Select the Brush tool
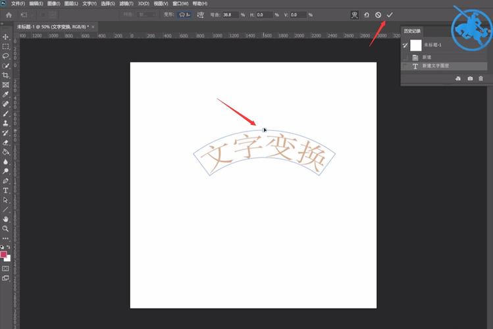Image resolution: width=493 pixels, height=329 pixels. pos(6,113)
